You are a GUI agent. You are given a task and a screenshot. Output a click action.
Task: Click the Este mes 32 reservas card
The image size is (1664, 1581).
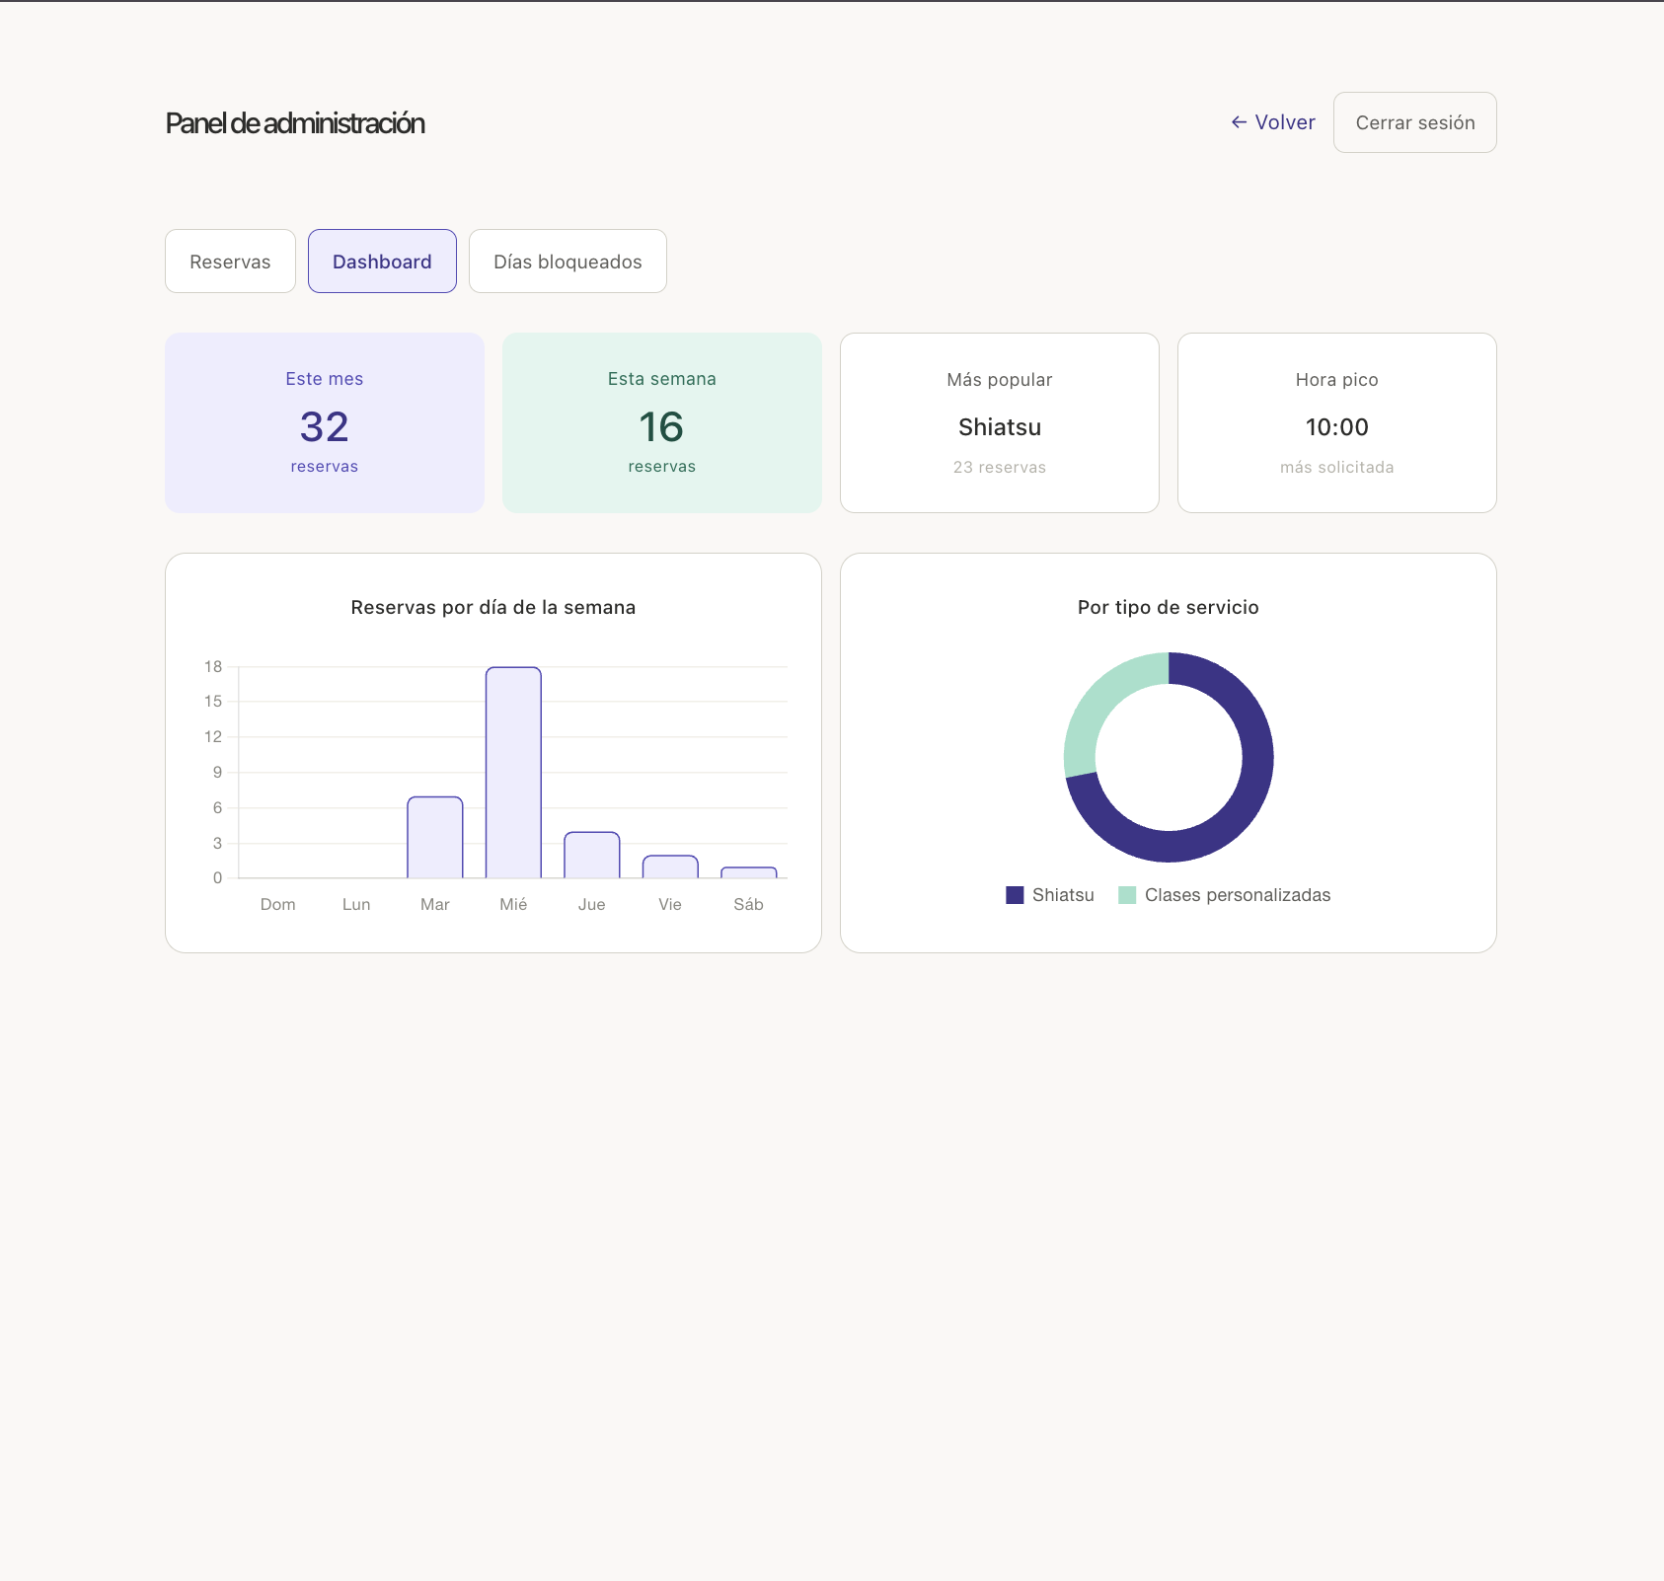(x=325, y=422)
